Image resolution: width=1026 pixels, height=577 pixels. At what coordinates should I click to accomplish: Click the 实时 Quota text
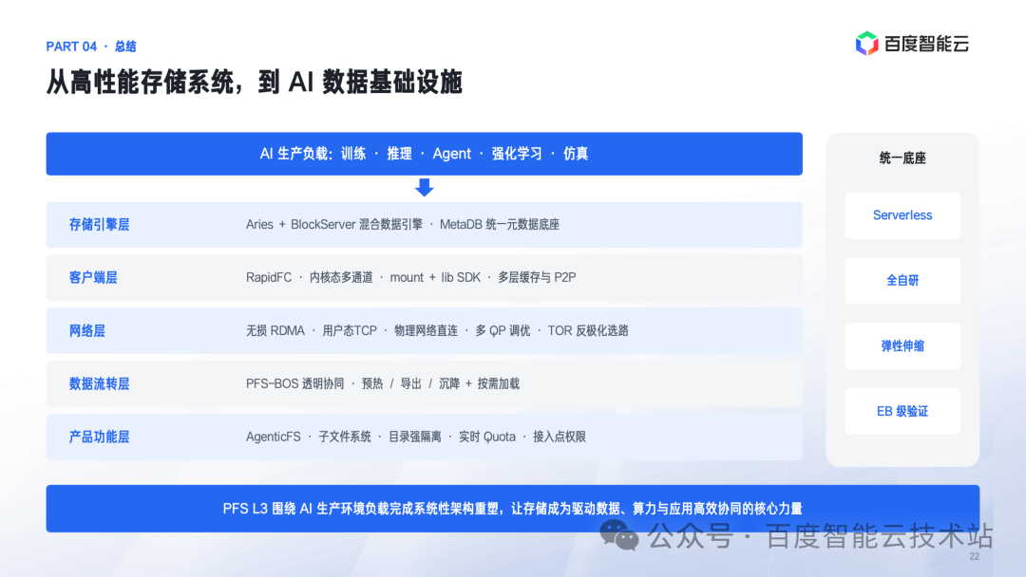click(486, 437)
